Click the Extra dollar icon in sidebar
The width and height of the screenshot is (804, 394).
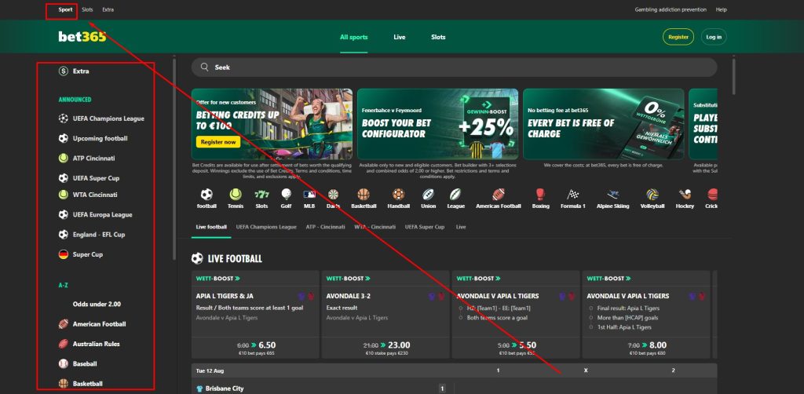click(63, 71)
